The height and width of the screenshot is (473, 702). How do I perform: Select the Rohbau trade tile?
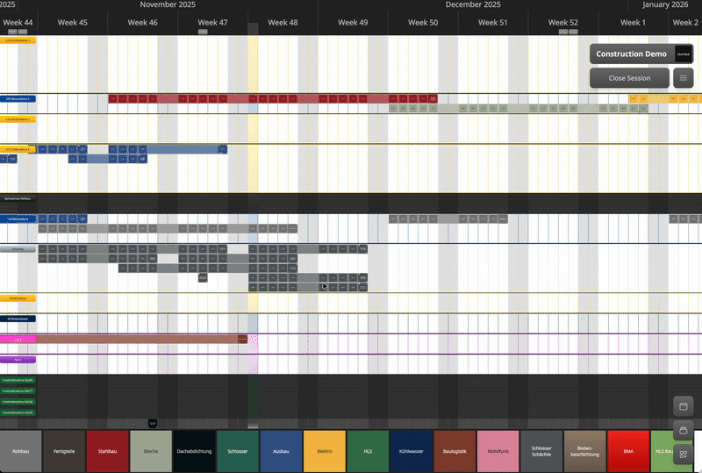(20, 451)
